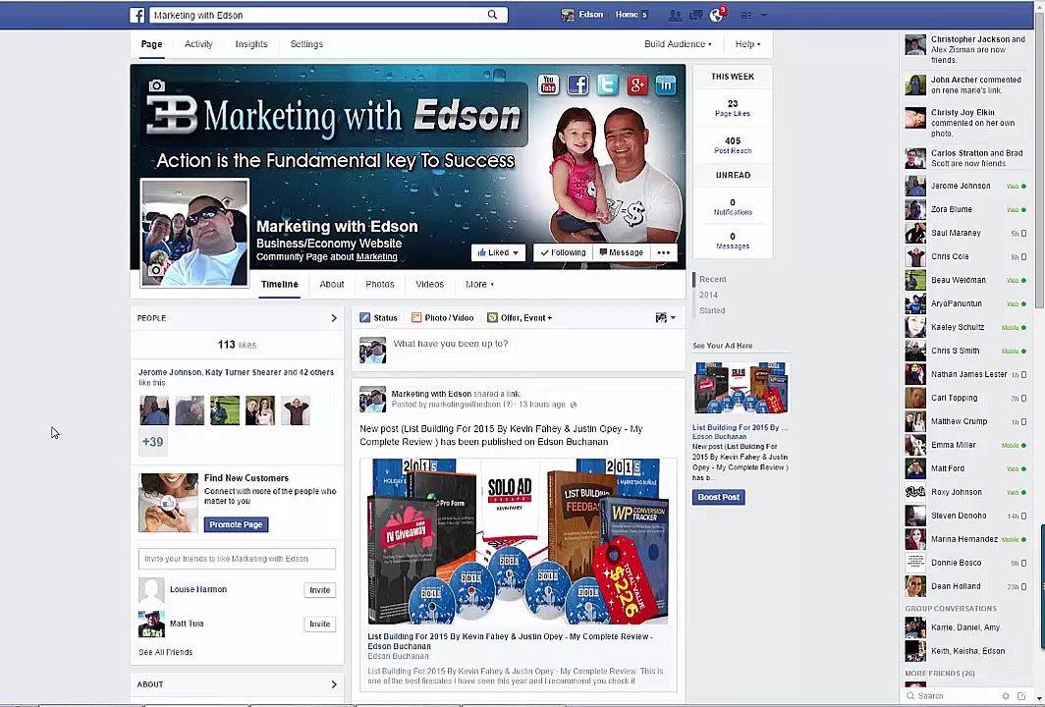Open the messages icon in the top bar
Screen dimensions: 1045x707
point(695,15)
